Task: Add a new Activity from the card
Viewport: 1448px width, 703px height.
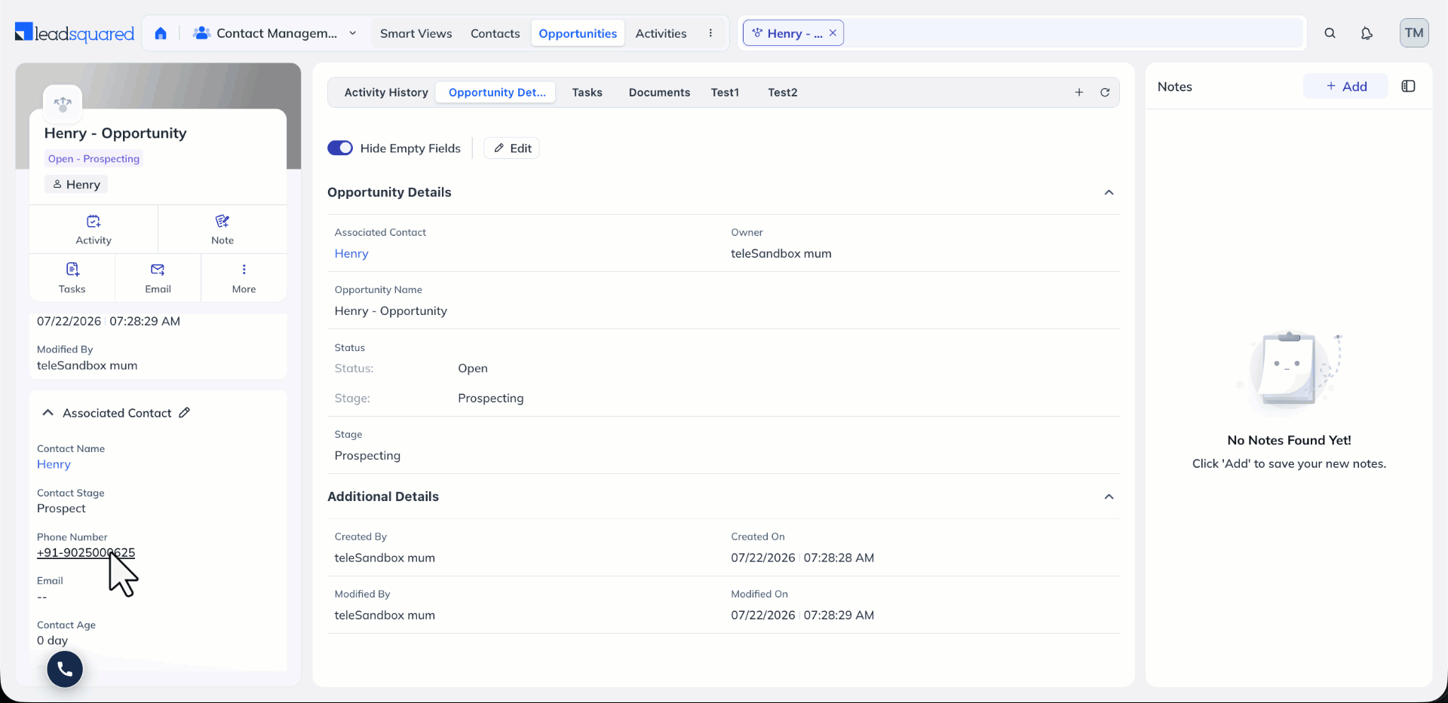Action: click(x=94, y=230)
